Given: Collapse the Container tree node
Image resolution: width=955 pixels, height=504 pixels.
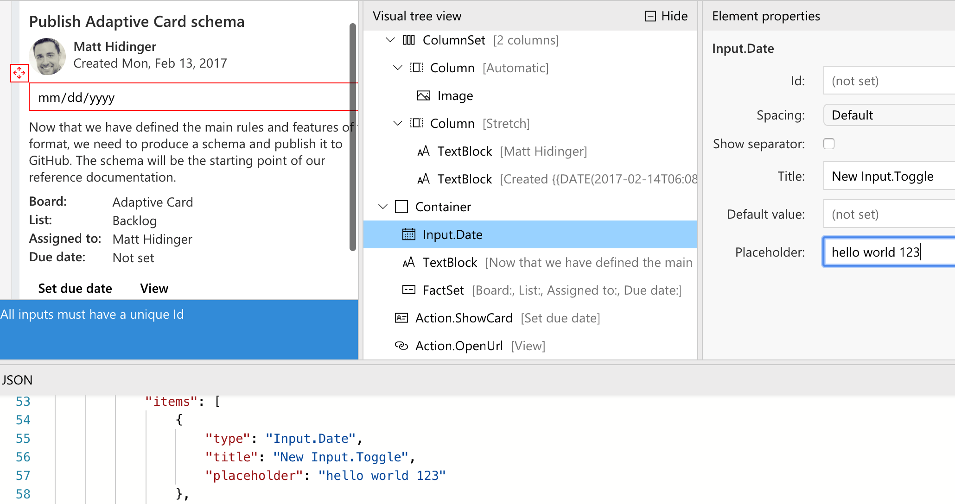Looking at the screenshot, I should (x=382, y=207).
